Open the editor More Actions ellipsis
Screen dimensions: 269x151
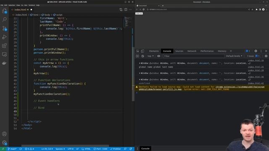pyautogui.click(x=130, y=10)
